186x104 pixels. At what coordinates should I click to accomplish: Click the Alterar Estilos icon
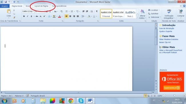[x=143, y=12]
